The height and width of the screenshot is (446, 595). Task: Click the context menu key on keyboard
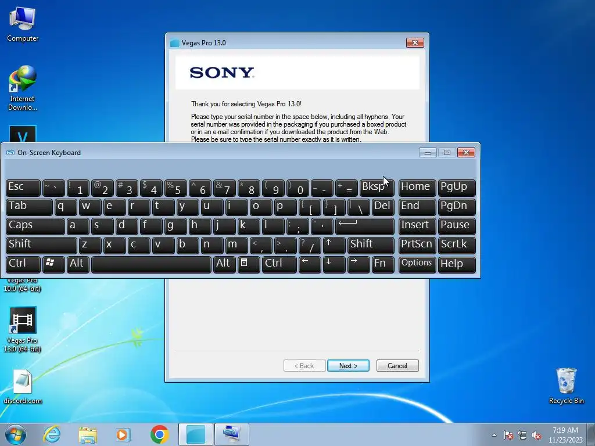[249, 264]
